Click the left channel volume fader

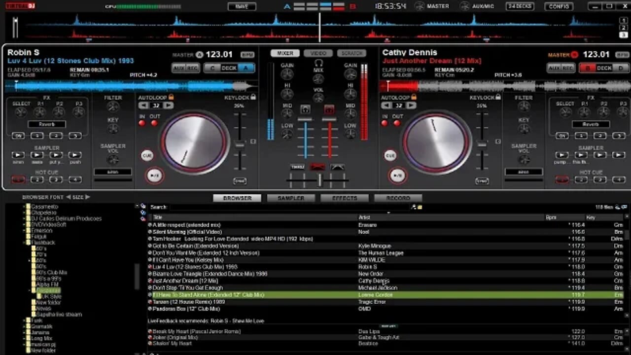click(305, 120)
